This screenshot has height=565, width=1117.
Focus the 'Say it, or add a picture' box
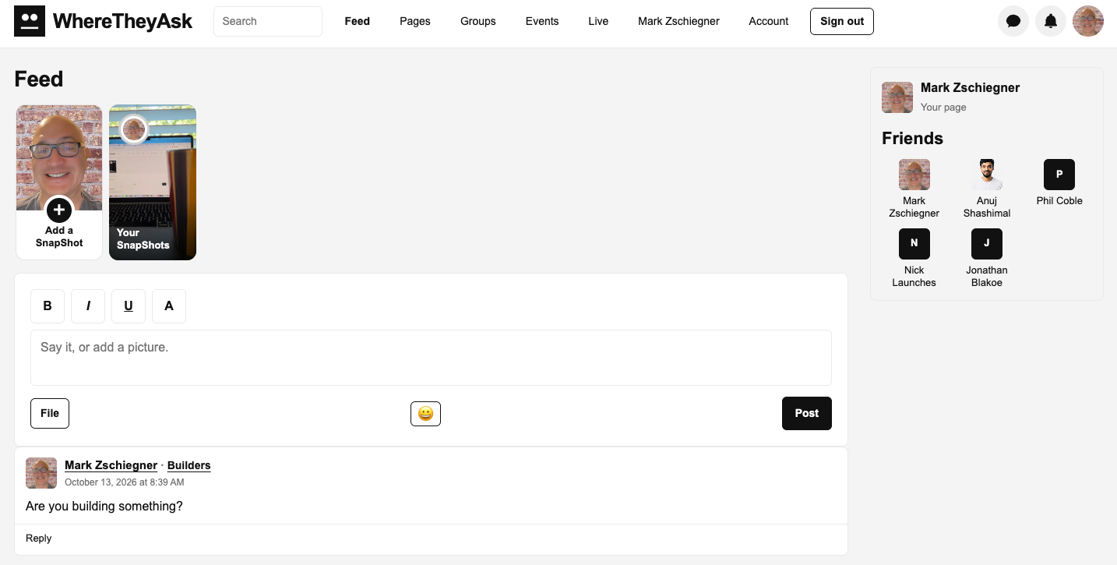pyautogui.click(x=431, y=358)
